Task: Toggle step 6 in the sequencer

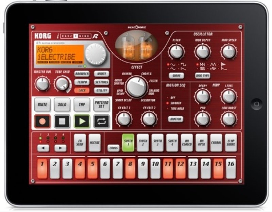Action: [105, 169]
